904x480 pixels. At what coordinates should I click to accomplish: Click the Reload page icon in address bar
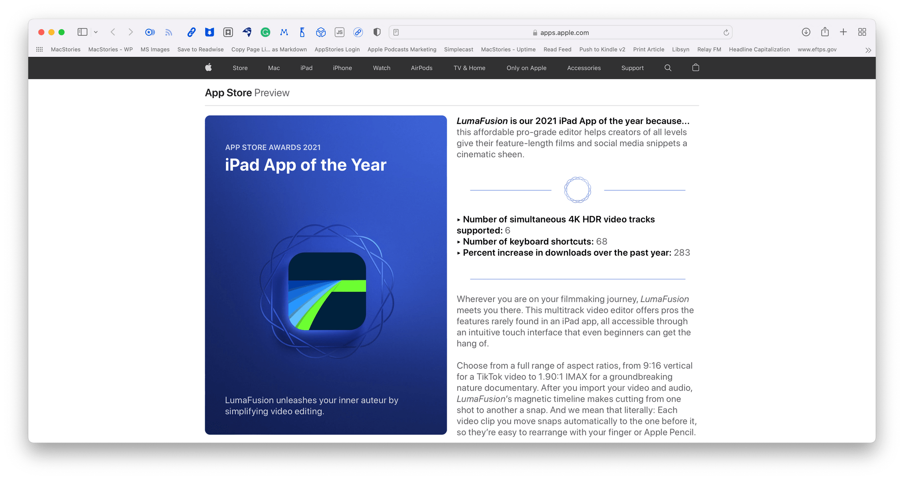click(725, 32)
